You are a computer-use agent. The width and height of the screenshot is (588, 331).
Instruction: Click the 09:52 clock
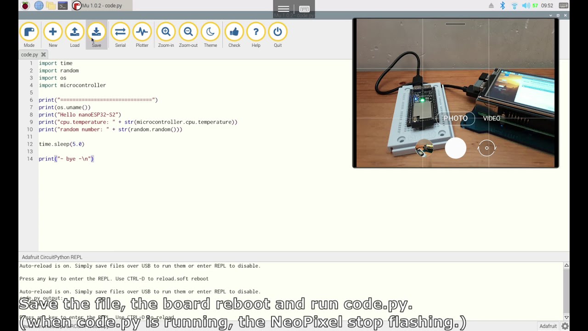[547, 6]
